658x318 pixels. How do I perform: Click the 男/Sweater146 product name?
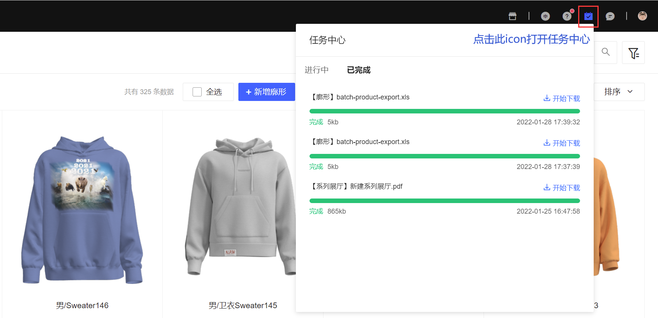coord(82,306)
